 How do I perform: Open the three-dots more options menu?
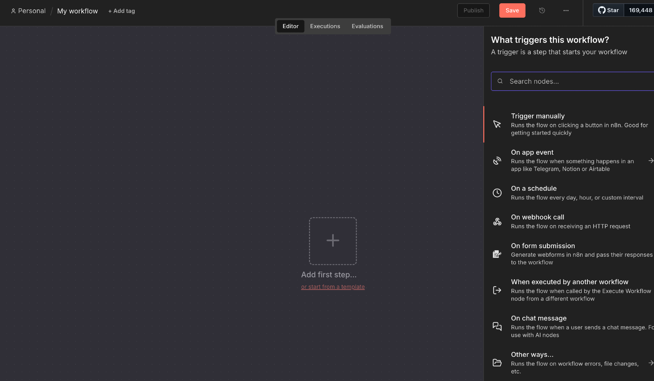(x=566, y=10)
